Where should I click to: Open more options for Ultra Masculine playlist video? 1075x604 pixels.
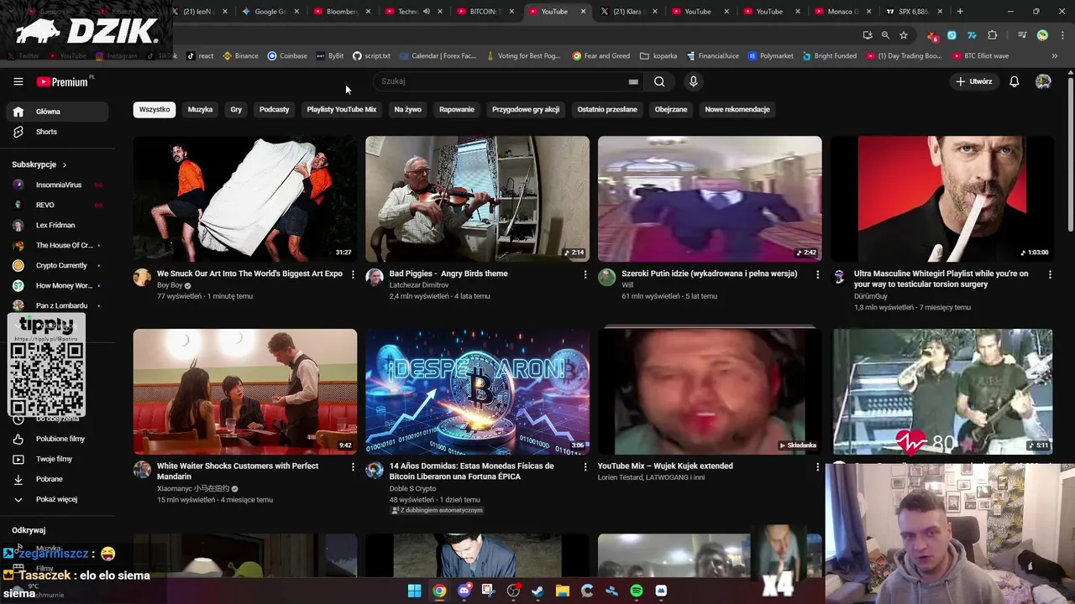[1050, 274]
